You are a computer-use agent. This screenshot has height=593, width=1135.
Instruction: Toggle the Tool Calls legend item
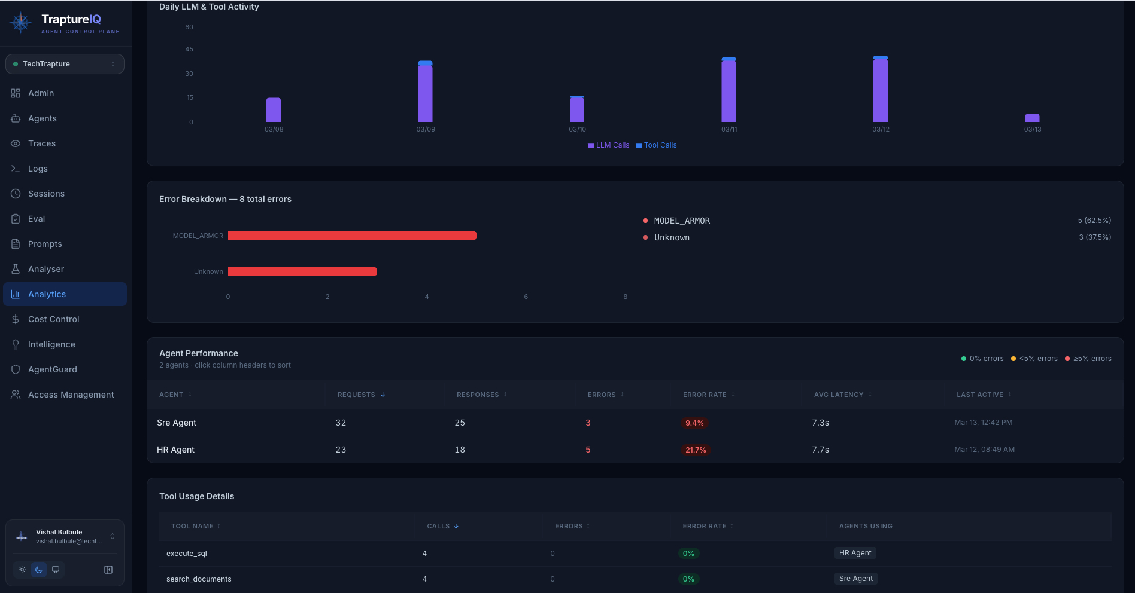coord(655,145)
